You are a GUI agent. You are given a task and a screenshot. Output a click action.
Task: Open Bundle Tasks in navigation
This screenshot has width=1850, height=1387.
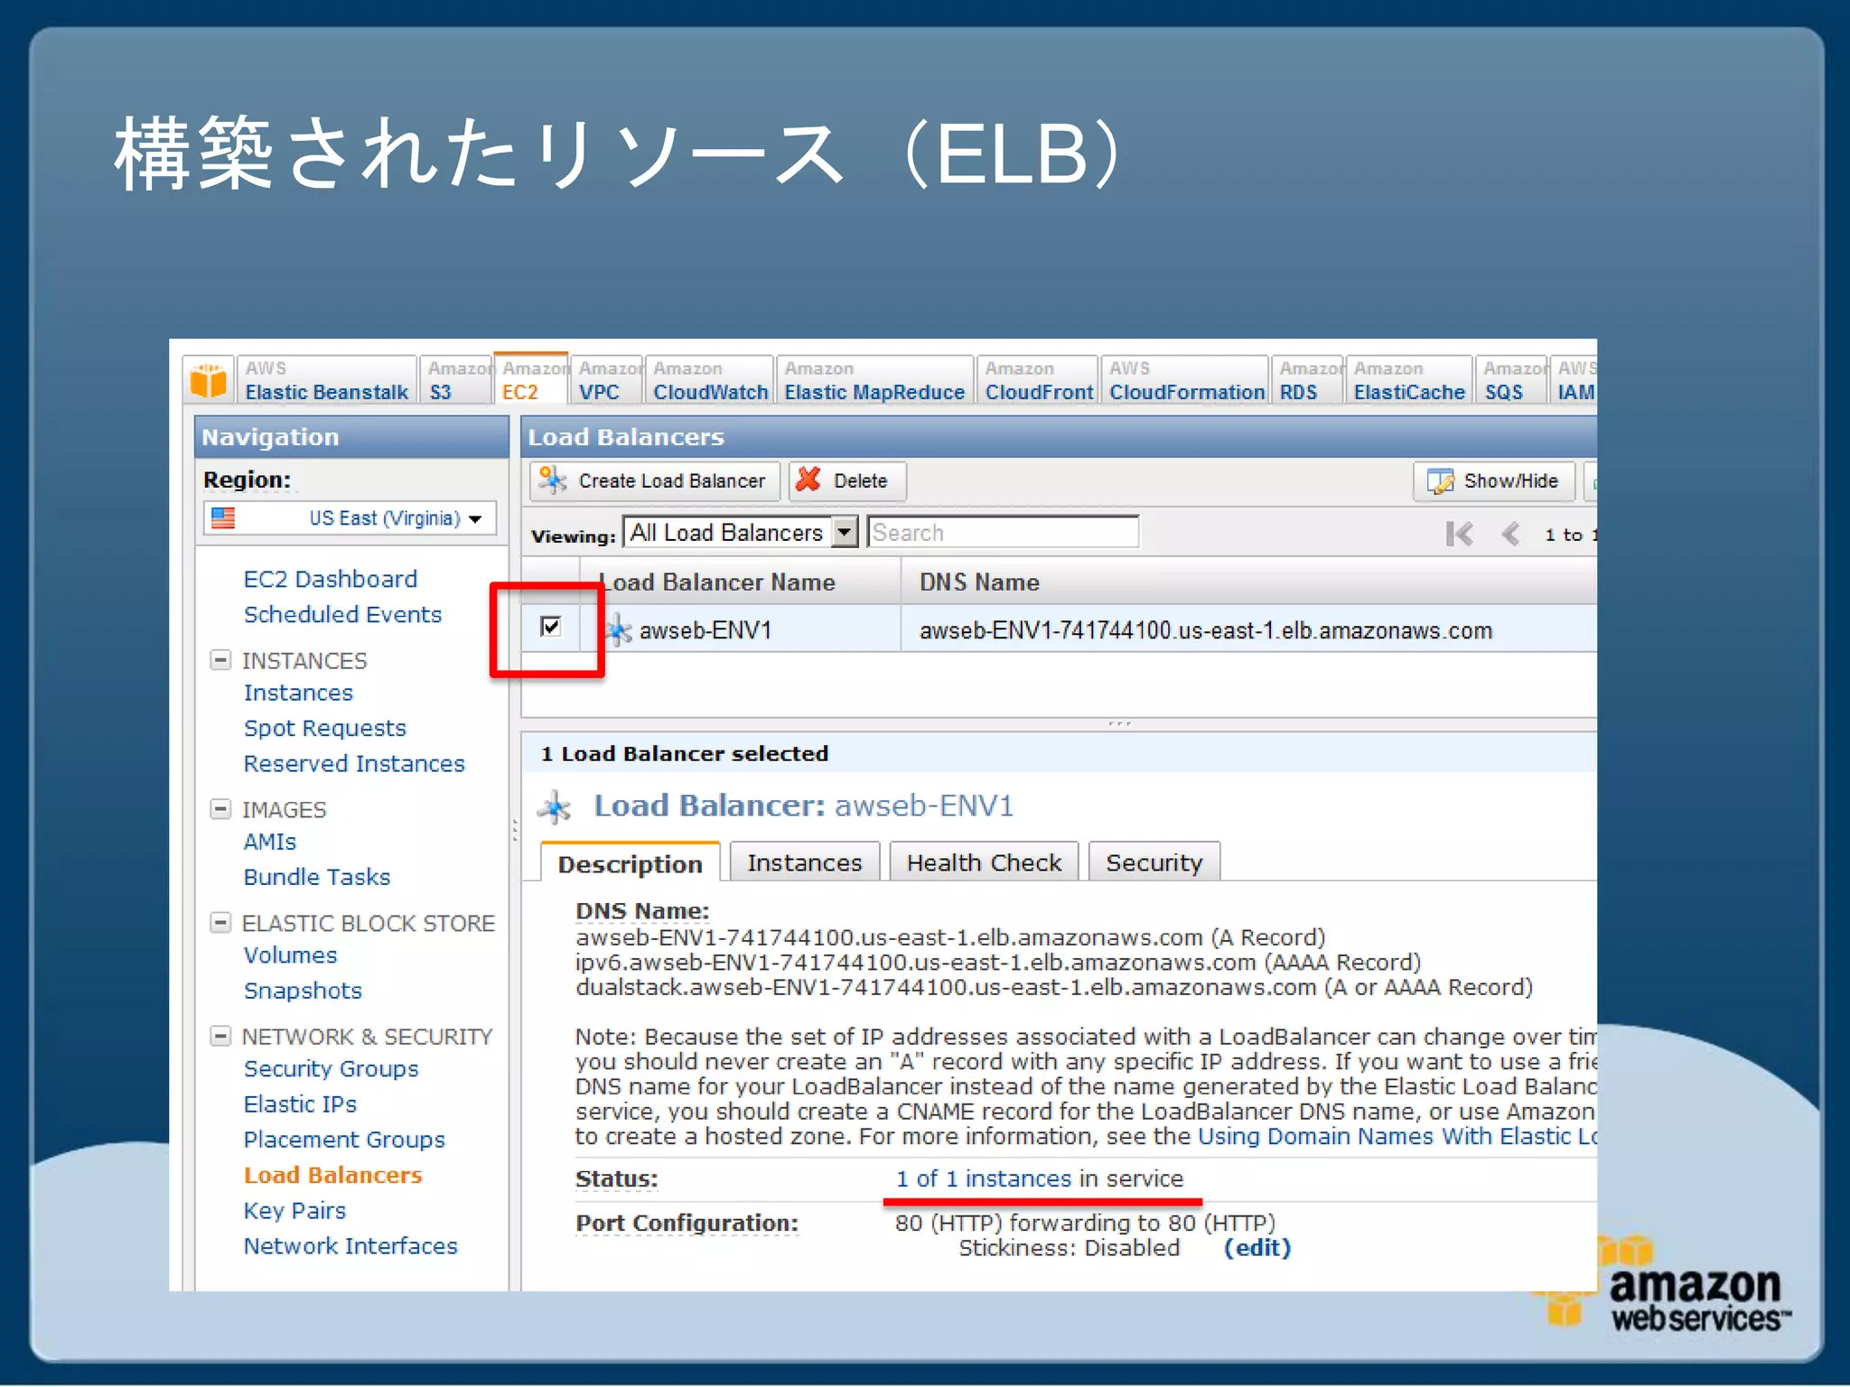317,877
